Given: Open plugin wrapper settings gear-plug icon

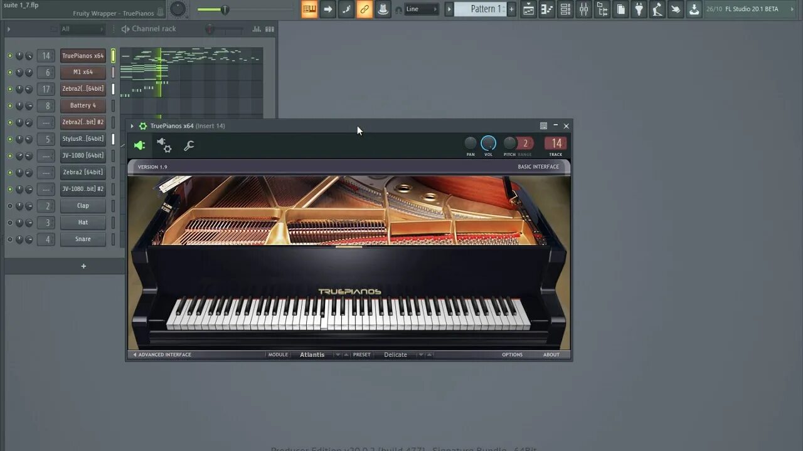Looking at the screenshot, I should 164,145.
